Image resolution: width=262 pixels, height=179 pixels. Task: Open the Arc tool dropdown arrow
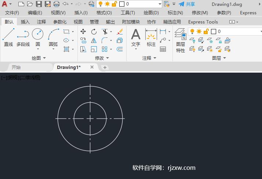53,49
